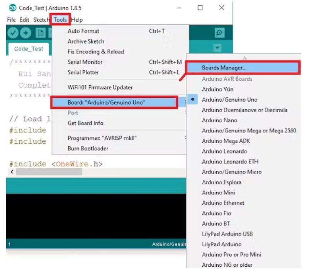Select Arduino Fio board

coord(244,213)
